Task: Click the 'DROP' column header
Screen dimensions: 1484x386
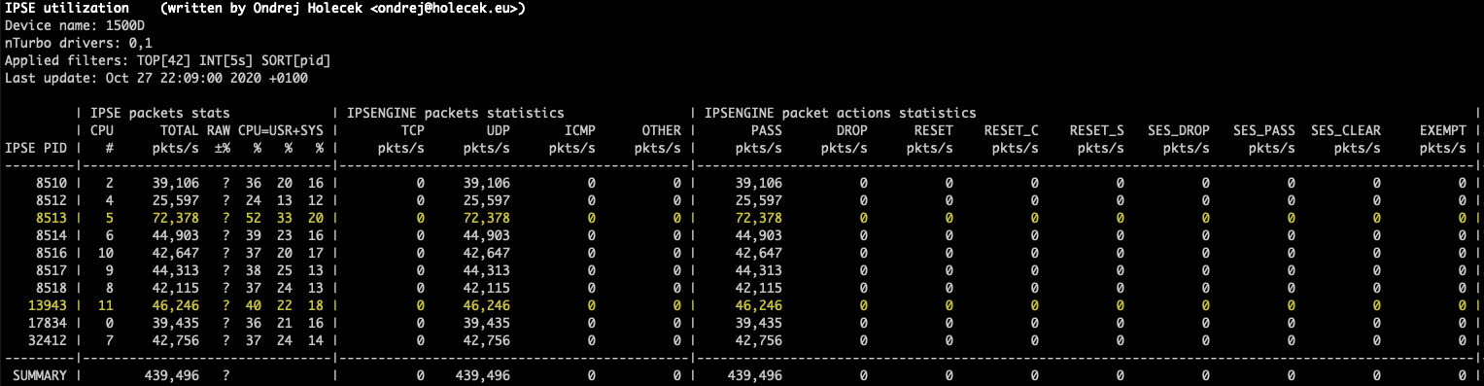Action: coord(852,131)
